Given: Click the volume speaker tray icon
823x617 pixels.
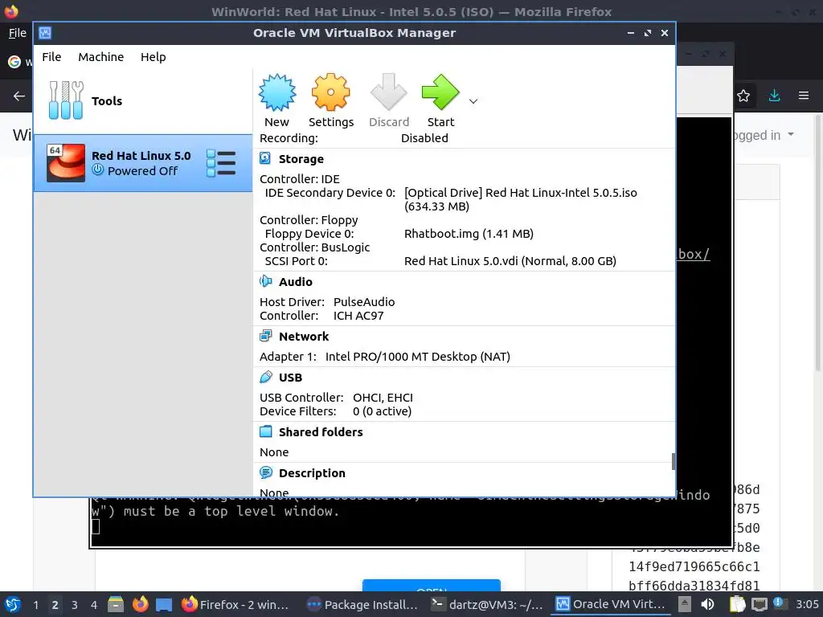Looking at the screenshot, I should (707, 604).
